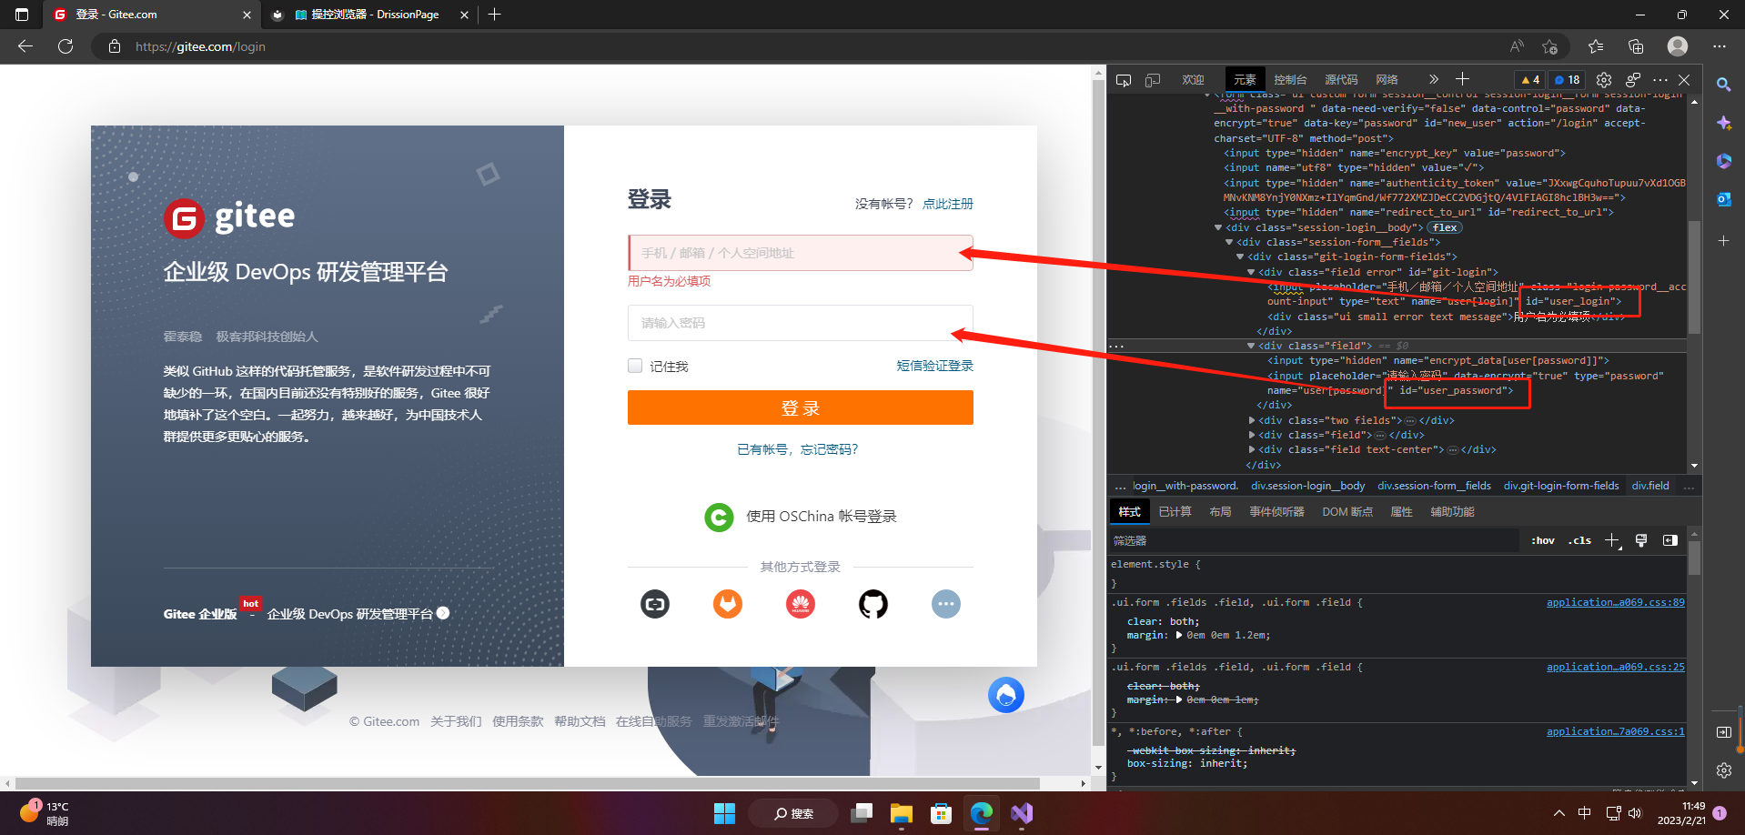Screen dimensions: 1745x835
Task: Sign in with the Huawei account icon
Action: coord(800,603)
